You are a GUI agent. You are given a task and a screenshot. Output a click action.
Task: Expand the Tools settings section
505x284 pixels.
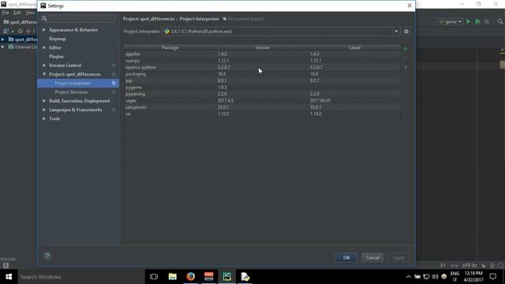(x=44, y=119)
